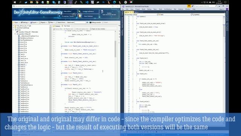The image size is (241, 136).
Task: Focus the Select next input field
Action: (80, 23)
